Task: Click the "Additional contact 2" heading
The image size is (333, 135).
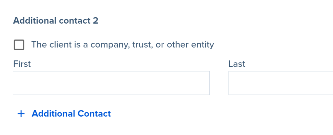Action: click(x=56, y=21)
